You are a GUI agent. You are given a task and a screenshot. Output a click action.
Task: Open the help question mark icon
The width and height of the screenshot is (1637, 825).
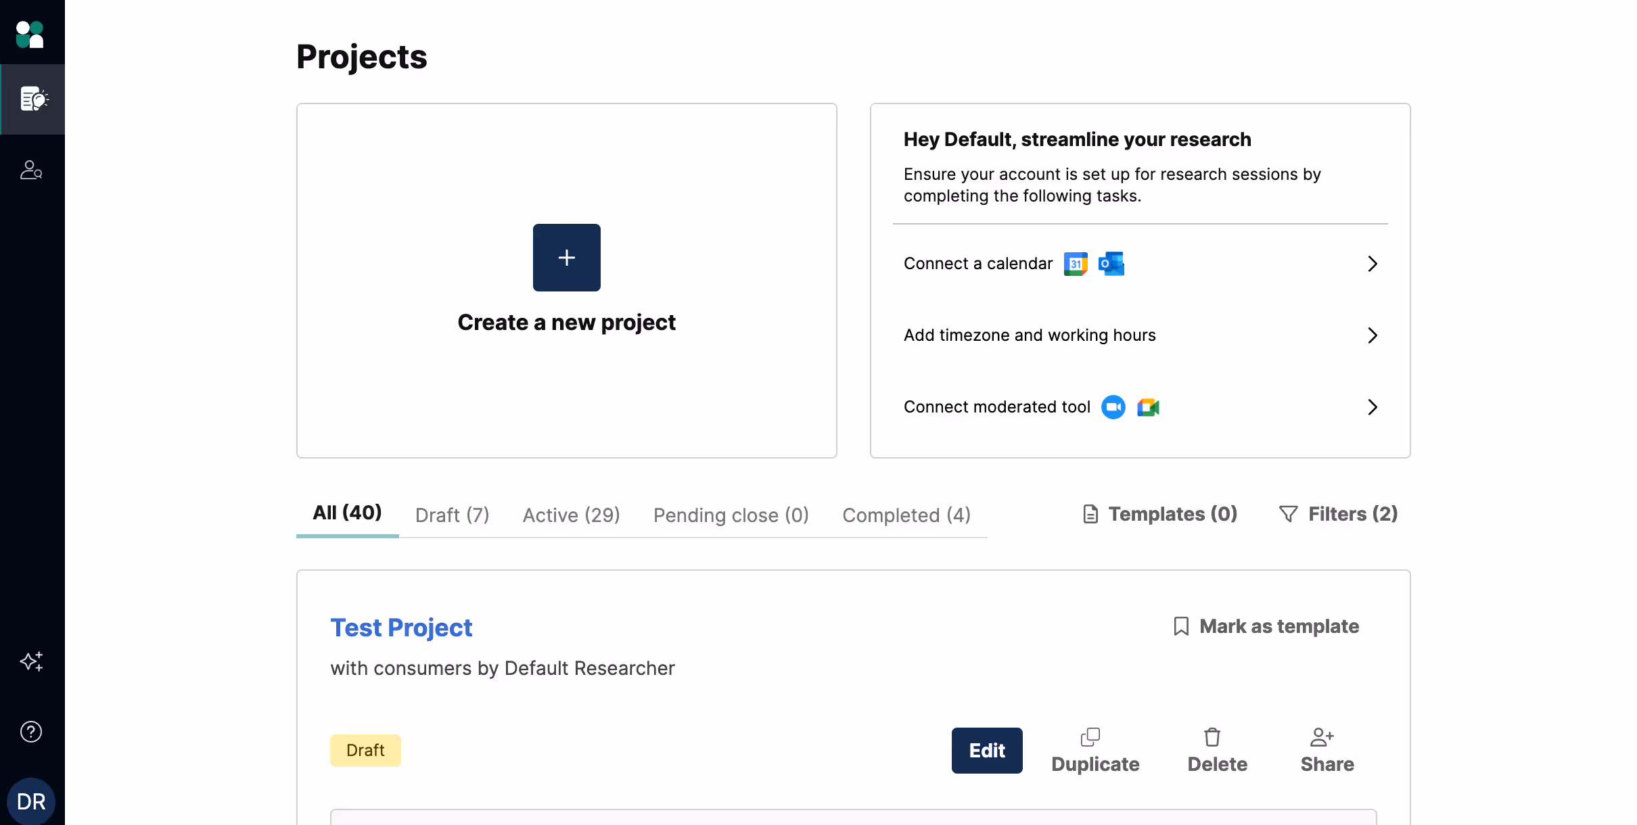click(x=31, y=732)
